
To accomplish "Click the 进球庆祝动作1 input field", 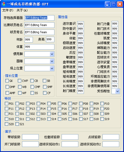I will click(x=70, y=144).
